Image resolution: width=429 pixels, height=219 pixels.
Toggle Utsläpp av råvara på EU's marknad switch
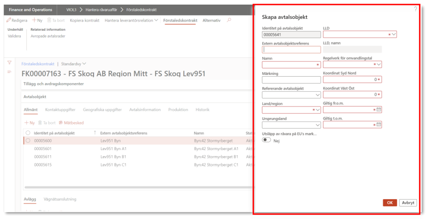click(266, 141)
